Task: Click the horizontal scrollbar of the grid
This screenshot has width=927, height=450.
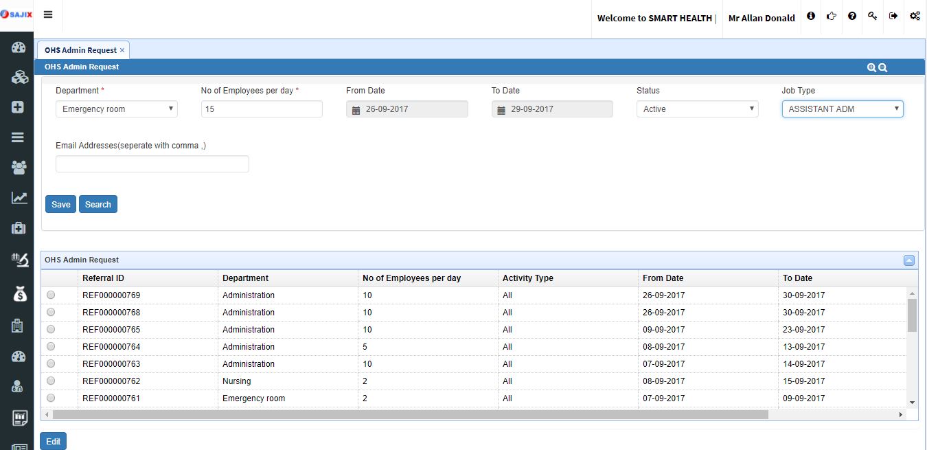Action: 410,415
